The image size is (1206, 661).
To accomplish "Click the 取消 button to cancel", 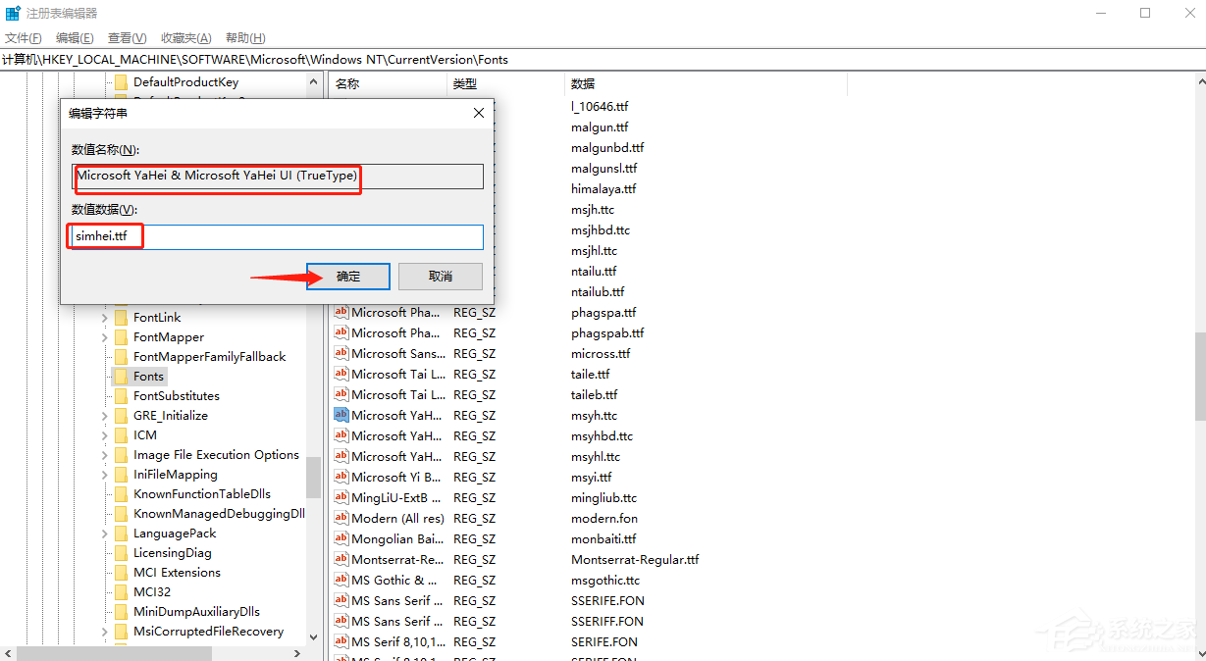I will click(440, 276).
